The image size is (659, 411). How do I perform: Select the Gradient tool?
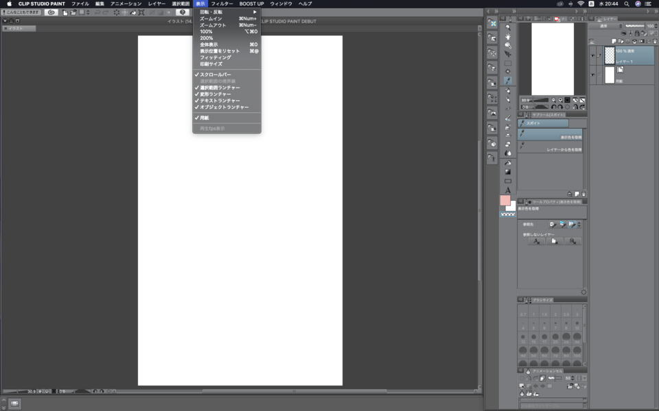click(508, 171)
